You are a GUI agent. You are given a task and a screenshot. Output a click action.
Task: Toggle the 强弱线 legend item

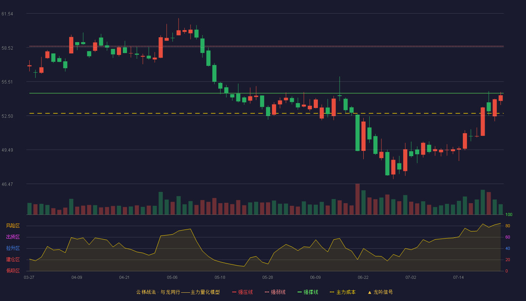click(x=275, y=292)
